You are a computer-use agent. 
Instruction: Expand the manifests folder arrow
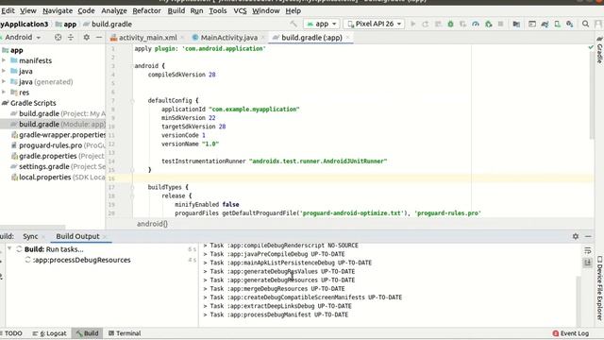tap(4, 60)
